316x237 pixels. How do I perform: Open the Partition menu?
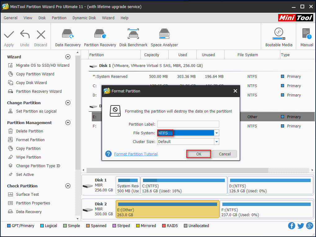point(59,18)
